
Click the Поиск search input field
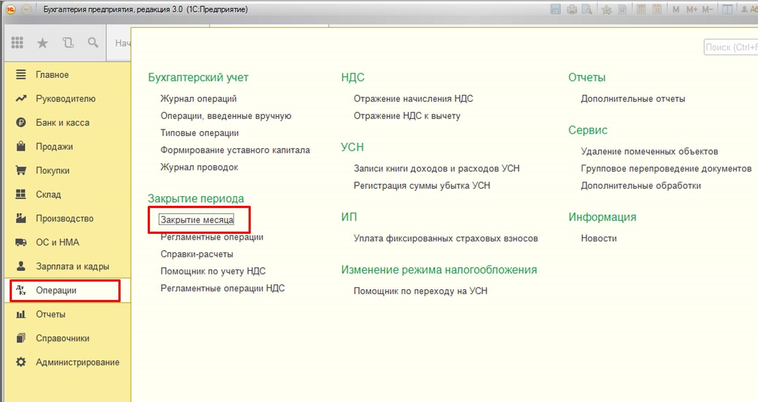730,47
